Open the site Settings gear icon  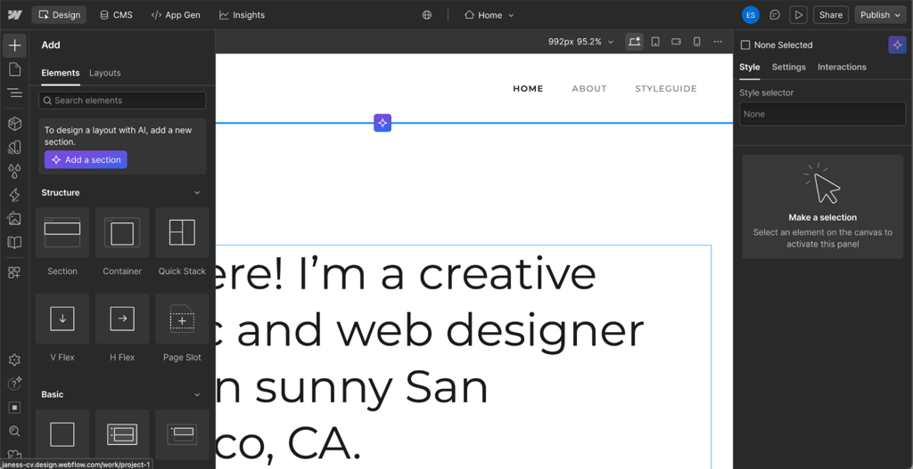(14, 360)
